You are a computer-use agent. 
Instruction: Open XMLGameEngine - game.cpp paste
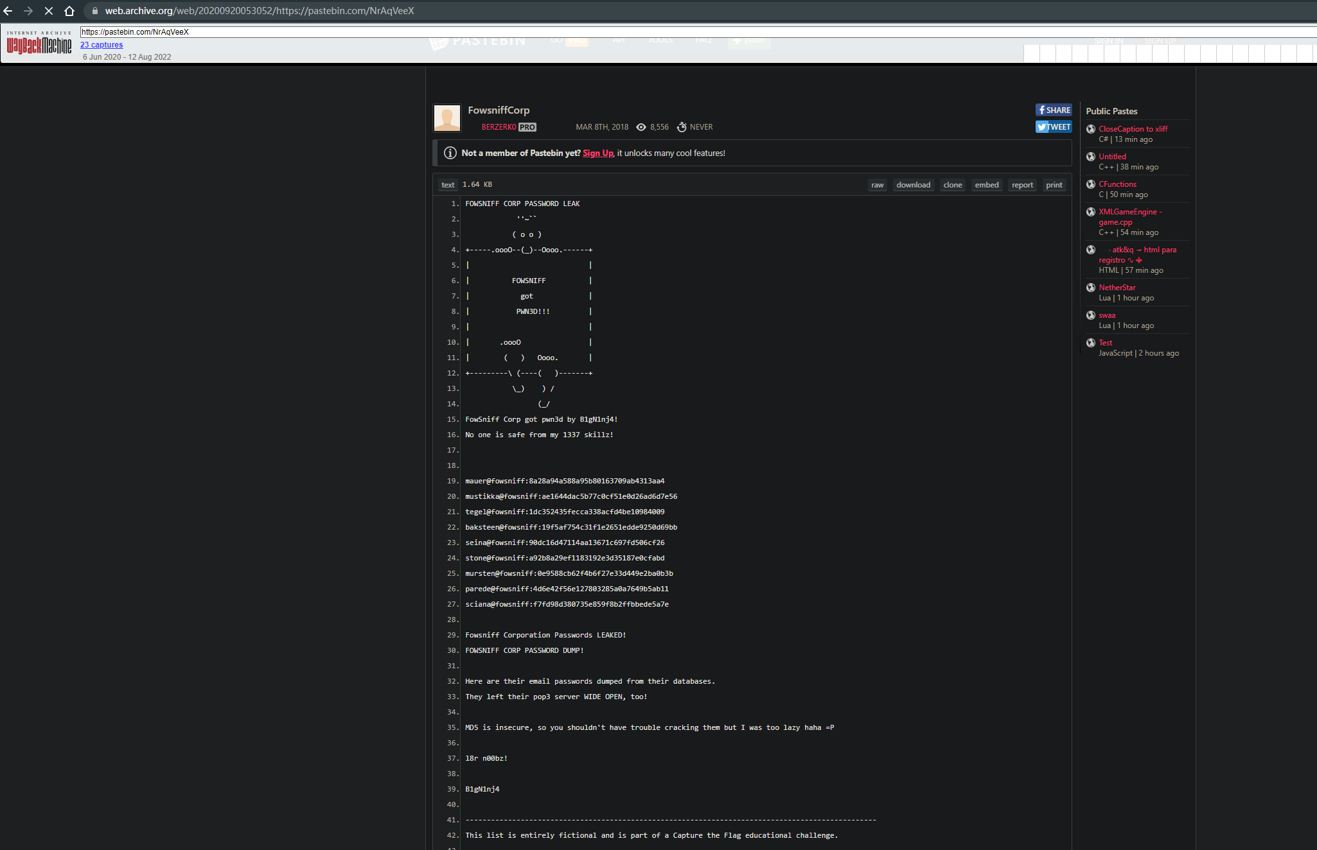(1131, 217)
